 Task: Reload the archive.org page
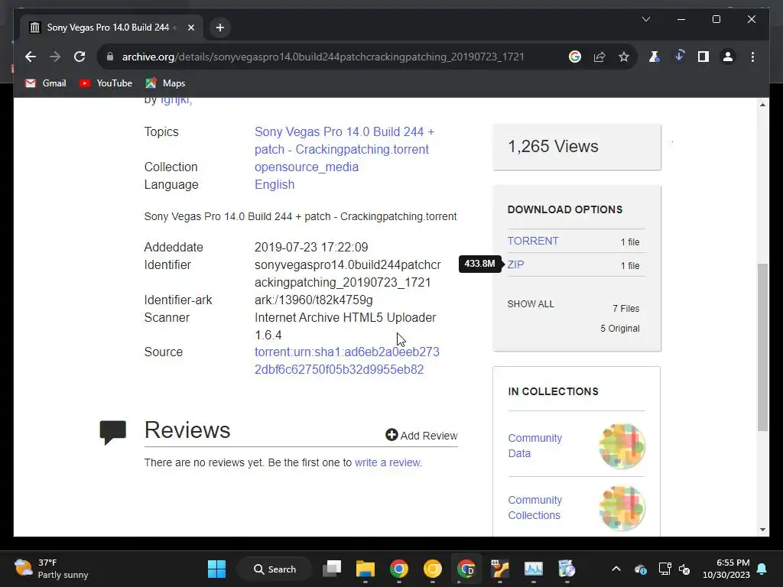(x=80, y=57)
